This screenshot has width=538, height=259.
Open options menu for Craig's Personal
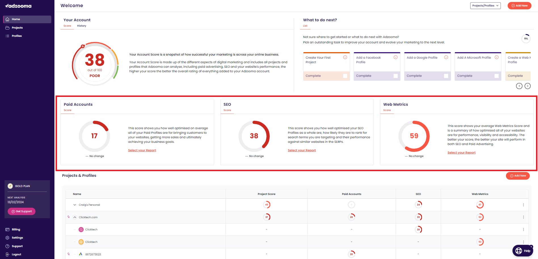tap(524, 205)
